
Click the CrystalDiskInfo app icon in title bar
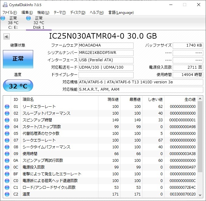(5, 5)
